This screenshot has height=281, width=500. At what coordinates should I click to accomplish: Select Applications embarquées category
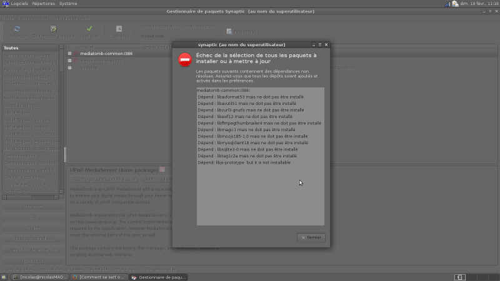[x=30, y=98]
